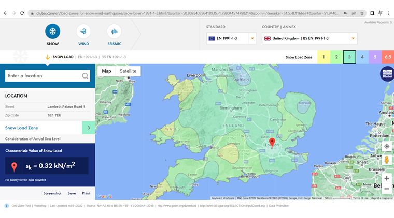
Task: Open the Data Protection link
Action: [279, 206]
